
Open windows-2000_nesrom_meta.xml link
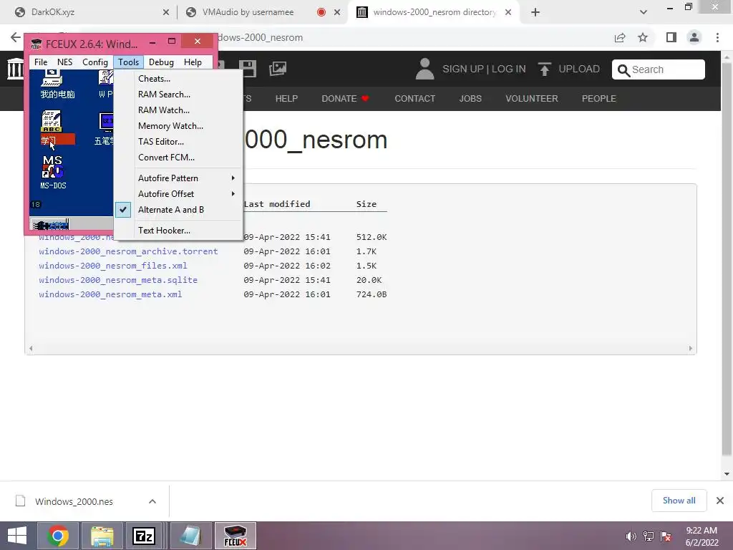110,294
